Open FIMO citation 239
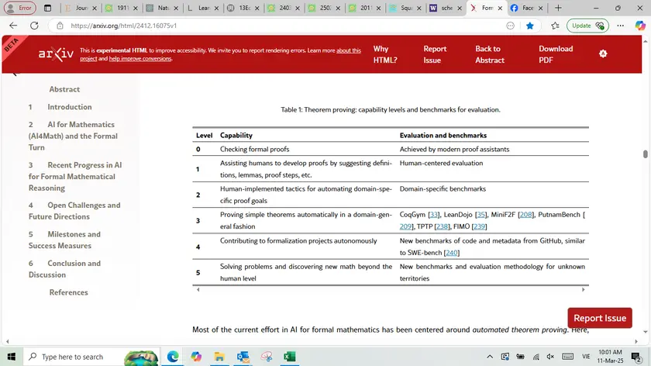This screenshot has width=651, height=366. [479, 226]
